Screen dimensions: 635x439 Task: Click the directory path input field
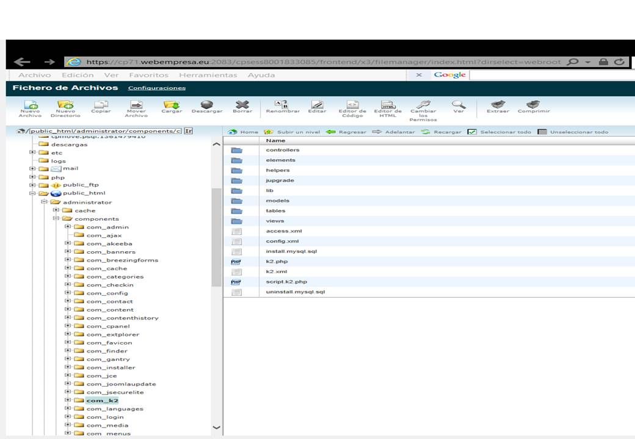click(x=105, y=131)
